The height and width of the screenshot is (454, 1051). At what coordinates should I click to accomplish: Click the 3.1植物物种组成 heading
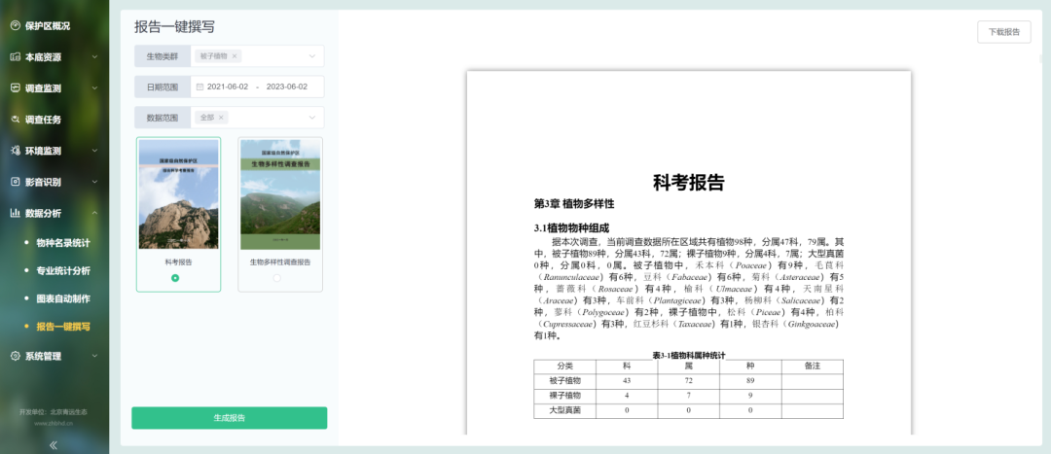point(572,228)
